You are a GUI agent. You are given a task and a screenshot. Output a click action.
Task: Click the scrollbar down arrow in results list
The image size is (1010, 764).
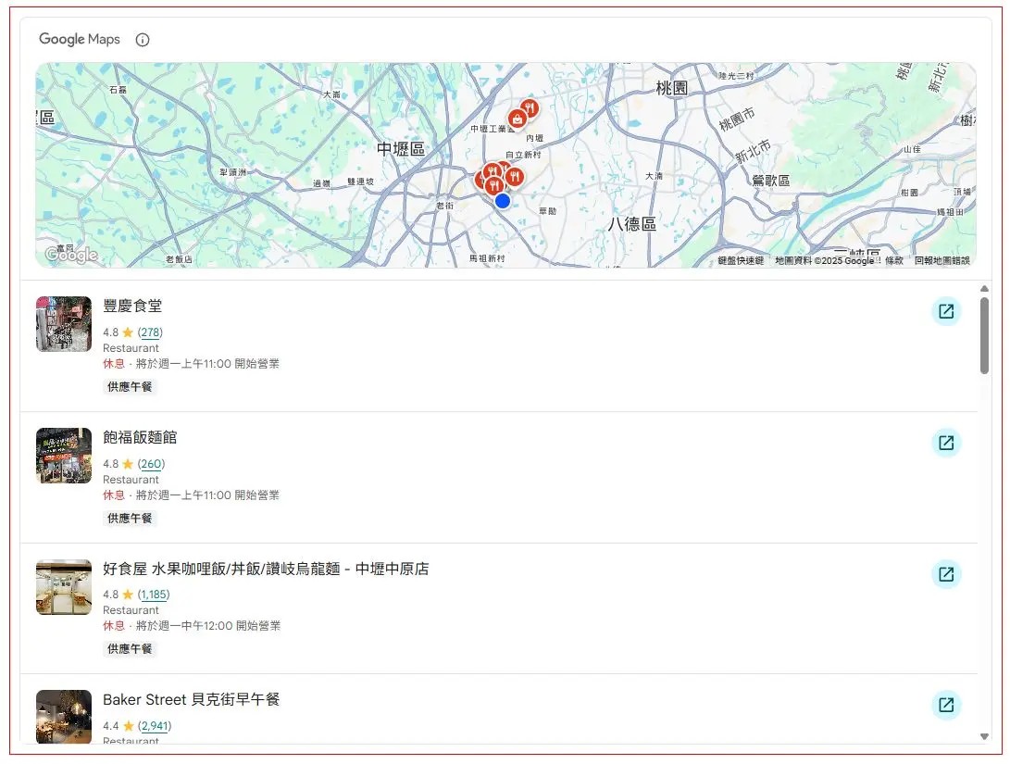tap(984, 736)
